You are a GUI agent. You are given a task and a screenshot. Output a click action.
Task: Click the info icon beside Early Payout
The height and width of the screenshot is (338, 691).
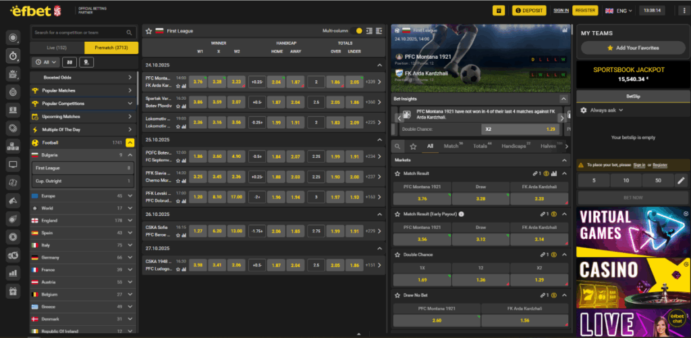[x=462, y=214]
